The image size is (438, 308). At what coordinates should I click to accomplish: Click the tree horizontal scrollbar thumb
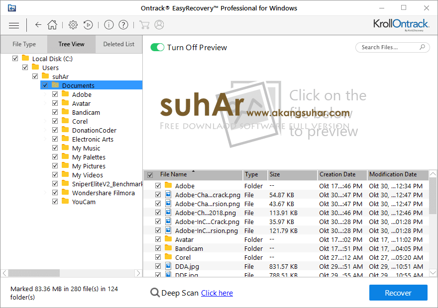click(34, 273)
